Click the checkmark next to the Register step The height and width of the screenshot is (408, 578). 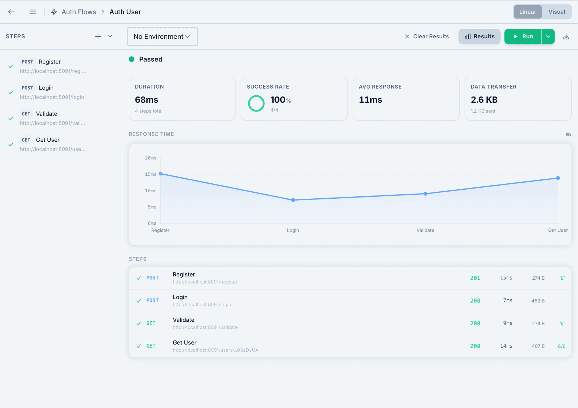[11, 66]
